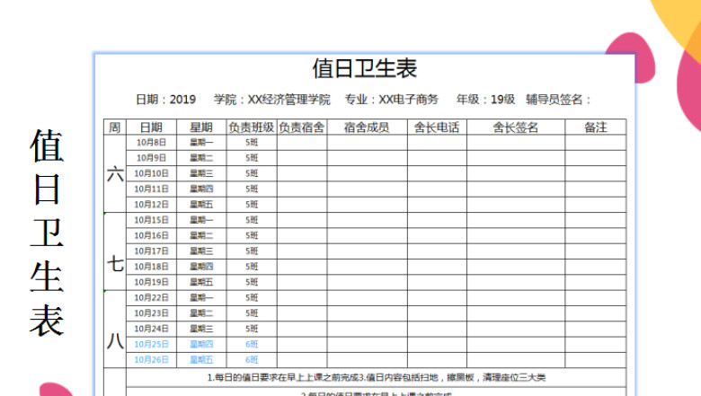This screenshot has width=701, height=396.
Task: Click 6班 in the 10月26日 row
Action: pos(252,360)
